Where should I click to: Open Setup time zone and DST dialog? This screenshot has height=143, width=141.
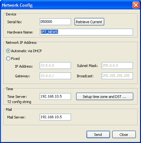point(105,97)
